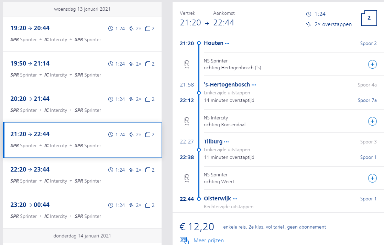Expand stops for Sprinter richting Hertogenbosch
The height and width of the screenshot is (245, 384).
(372, 65)
